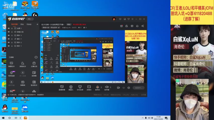Hide the 全屏 1 source
Image resolution: width=214 pixels, height=120 pixels.
tap(9, 28)
